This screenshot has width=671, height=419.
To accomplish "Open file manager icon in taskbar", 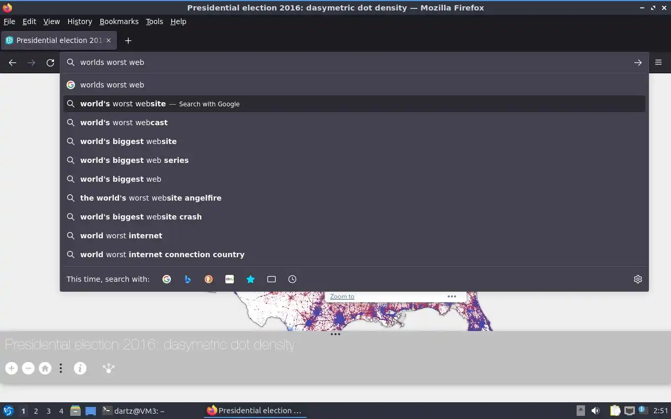I will pyautogui.click(x=75, y=411).
